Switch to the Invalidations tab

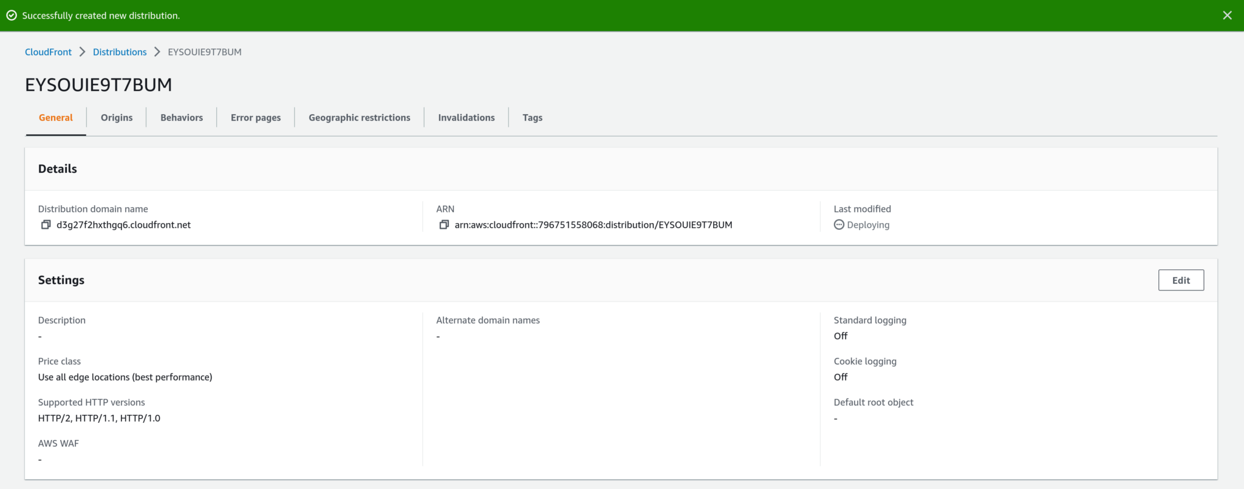(466, 118)
